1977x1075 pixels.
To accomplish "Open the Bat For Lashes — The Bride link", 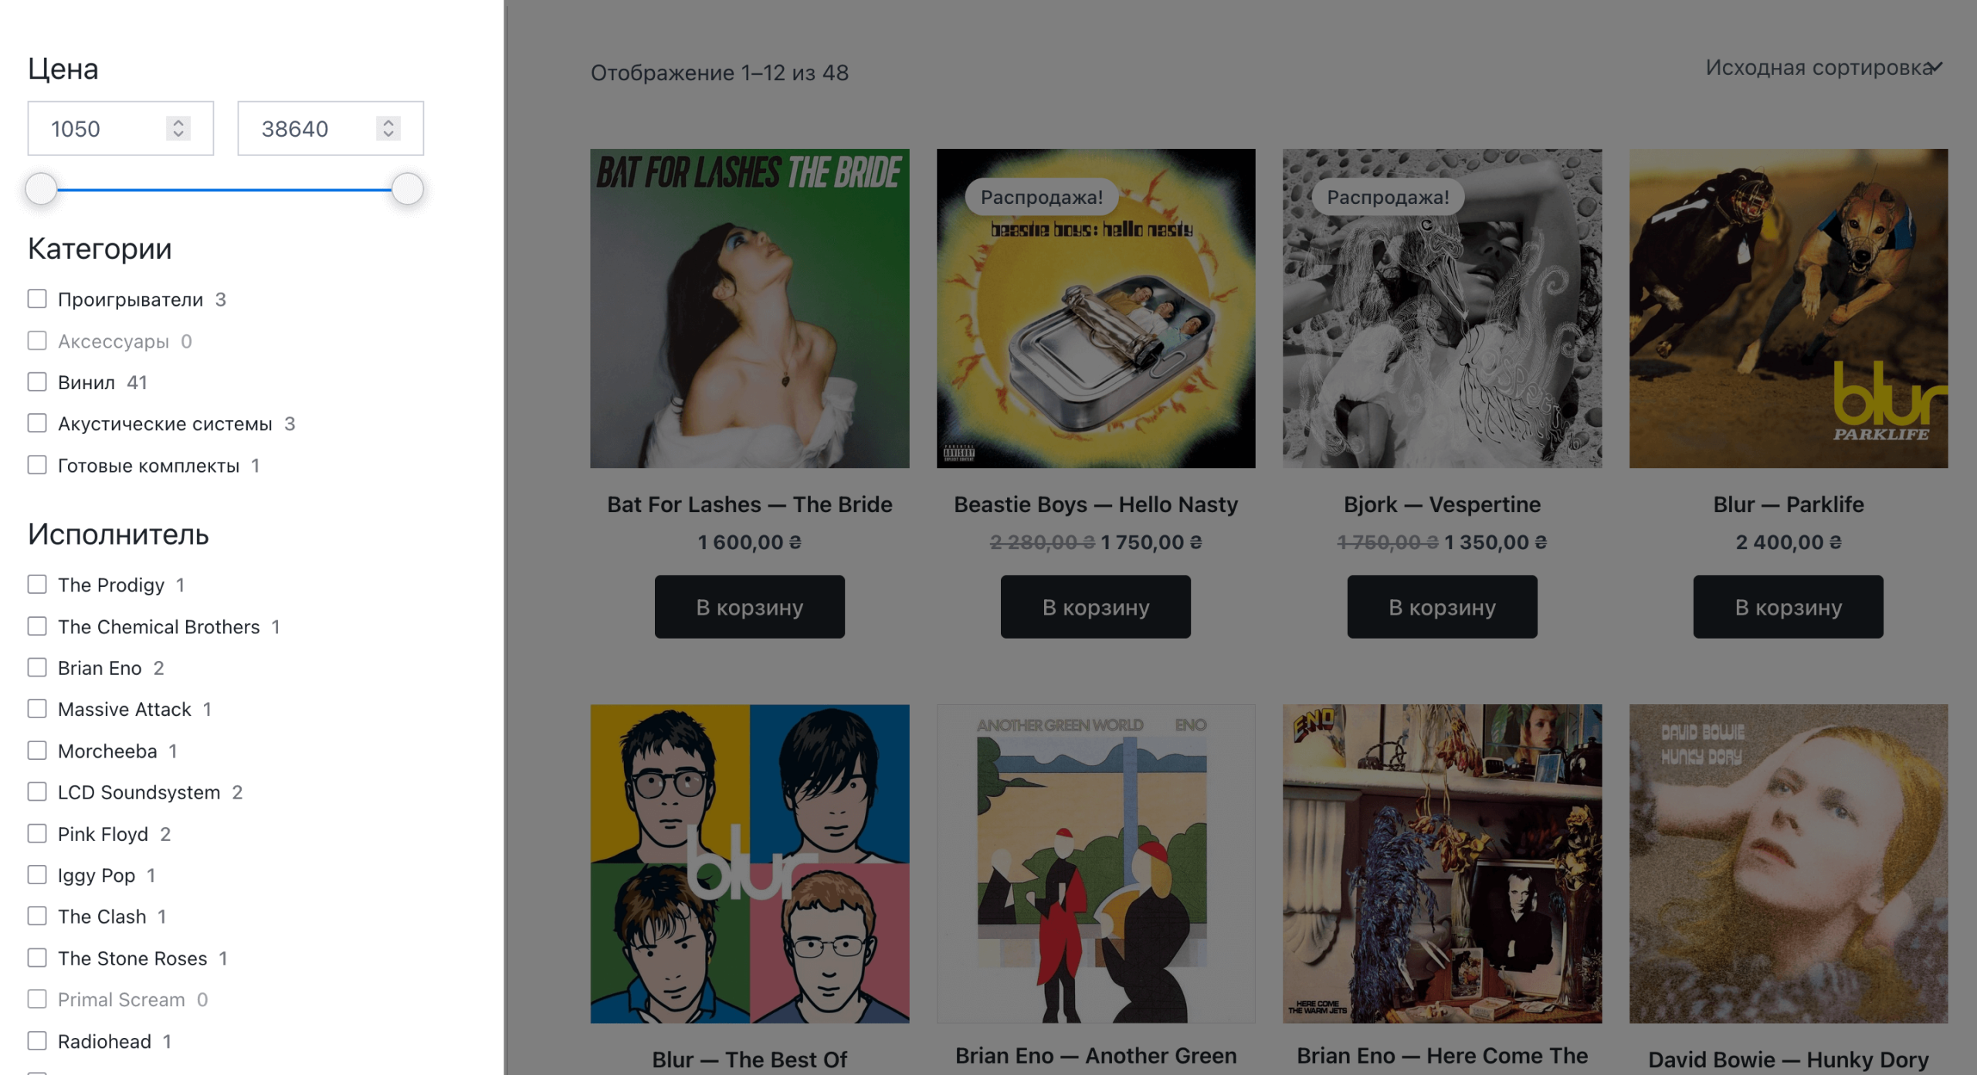I will click(x=749, y=504).
